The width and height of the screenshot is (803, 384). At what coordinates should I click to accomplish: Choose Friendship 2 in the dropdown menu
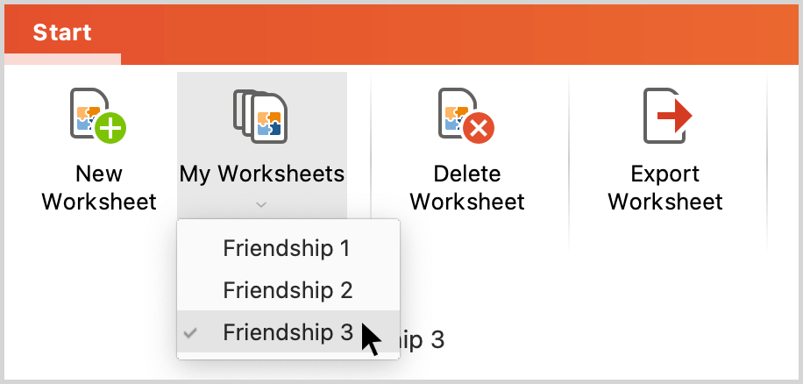click(x=288, y=290)
